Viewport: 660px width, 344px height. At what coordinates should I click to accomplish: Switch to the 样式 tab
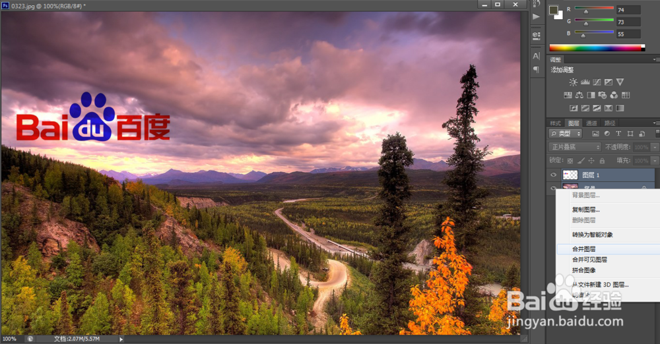(x=556, y=123)
